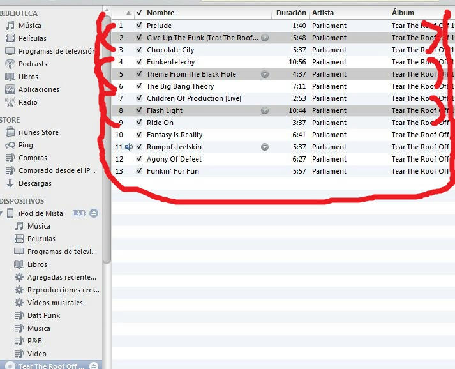Sort tracks by Álbum column
Viewport: 455px width, 369px height.
coord(403,13)
